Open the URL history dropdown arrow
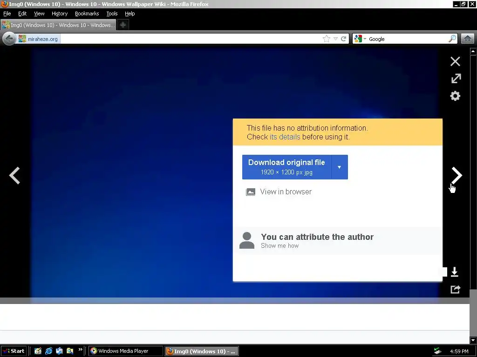 pos(335,39)
